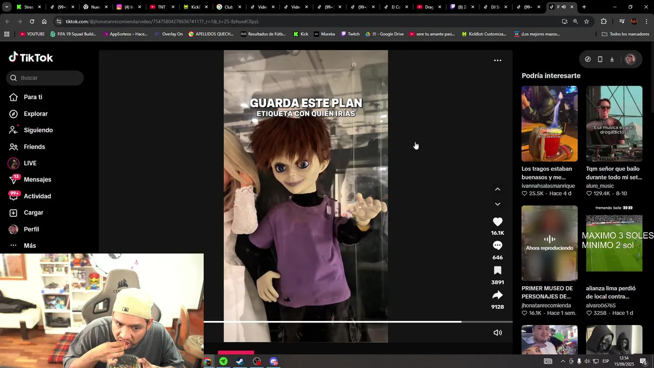Open the Kick bookmark
654x368 pixels.
pyautogui.click(x=300, y=34)
